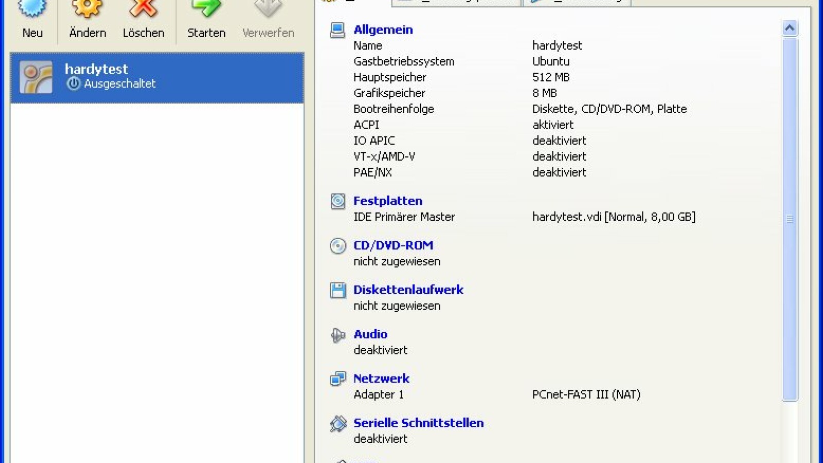Click the Audio speaker icon
The height and width of the screenshot is (463, 823).
coord(337,335)
